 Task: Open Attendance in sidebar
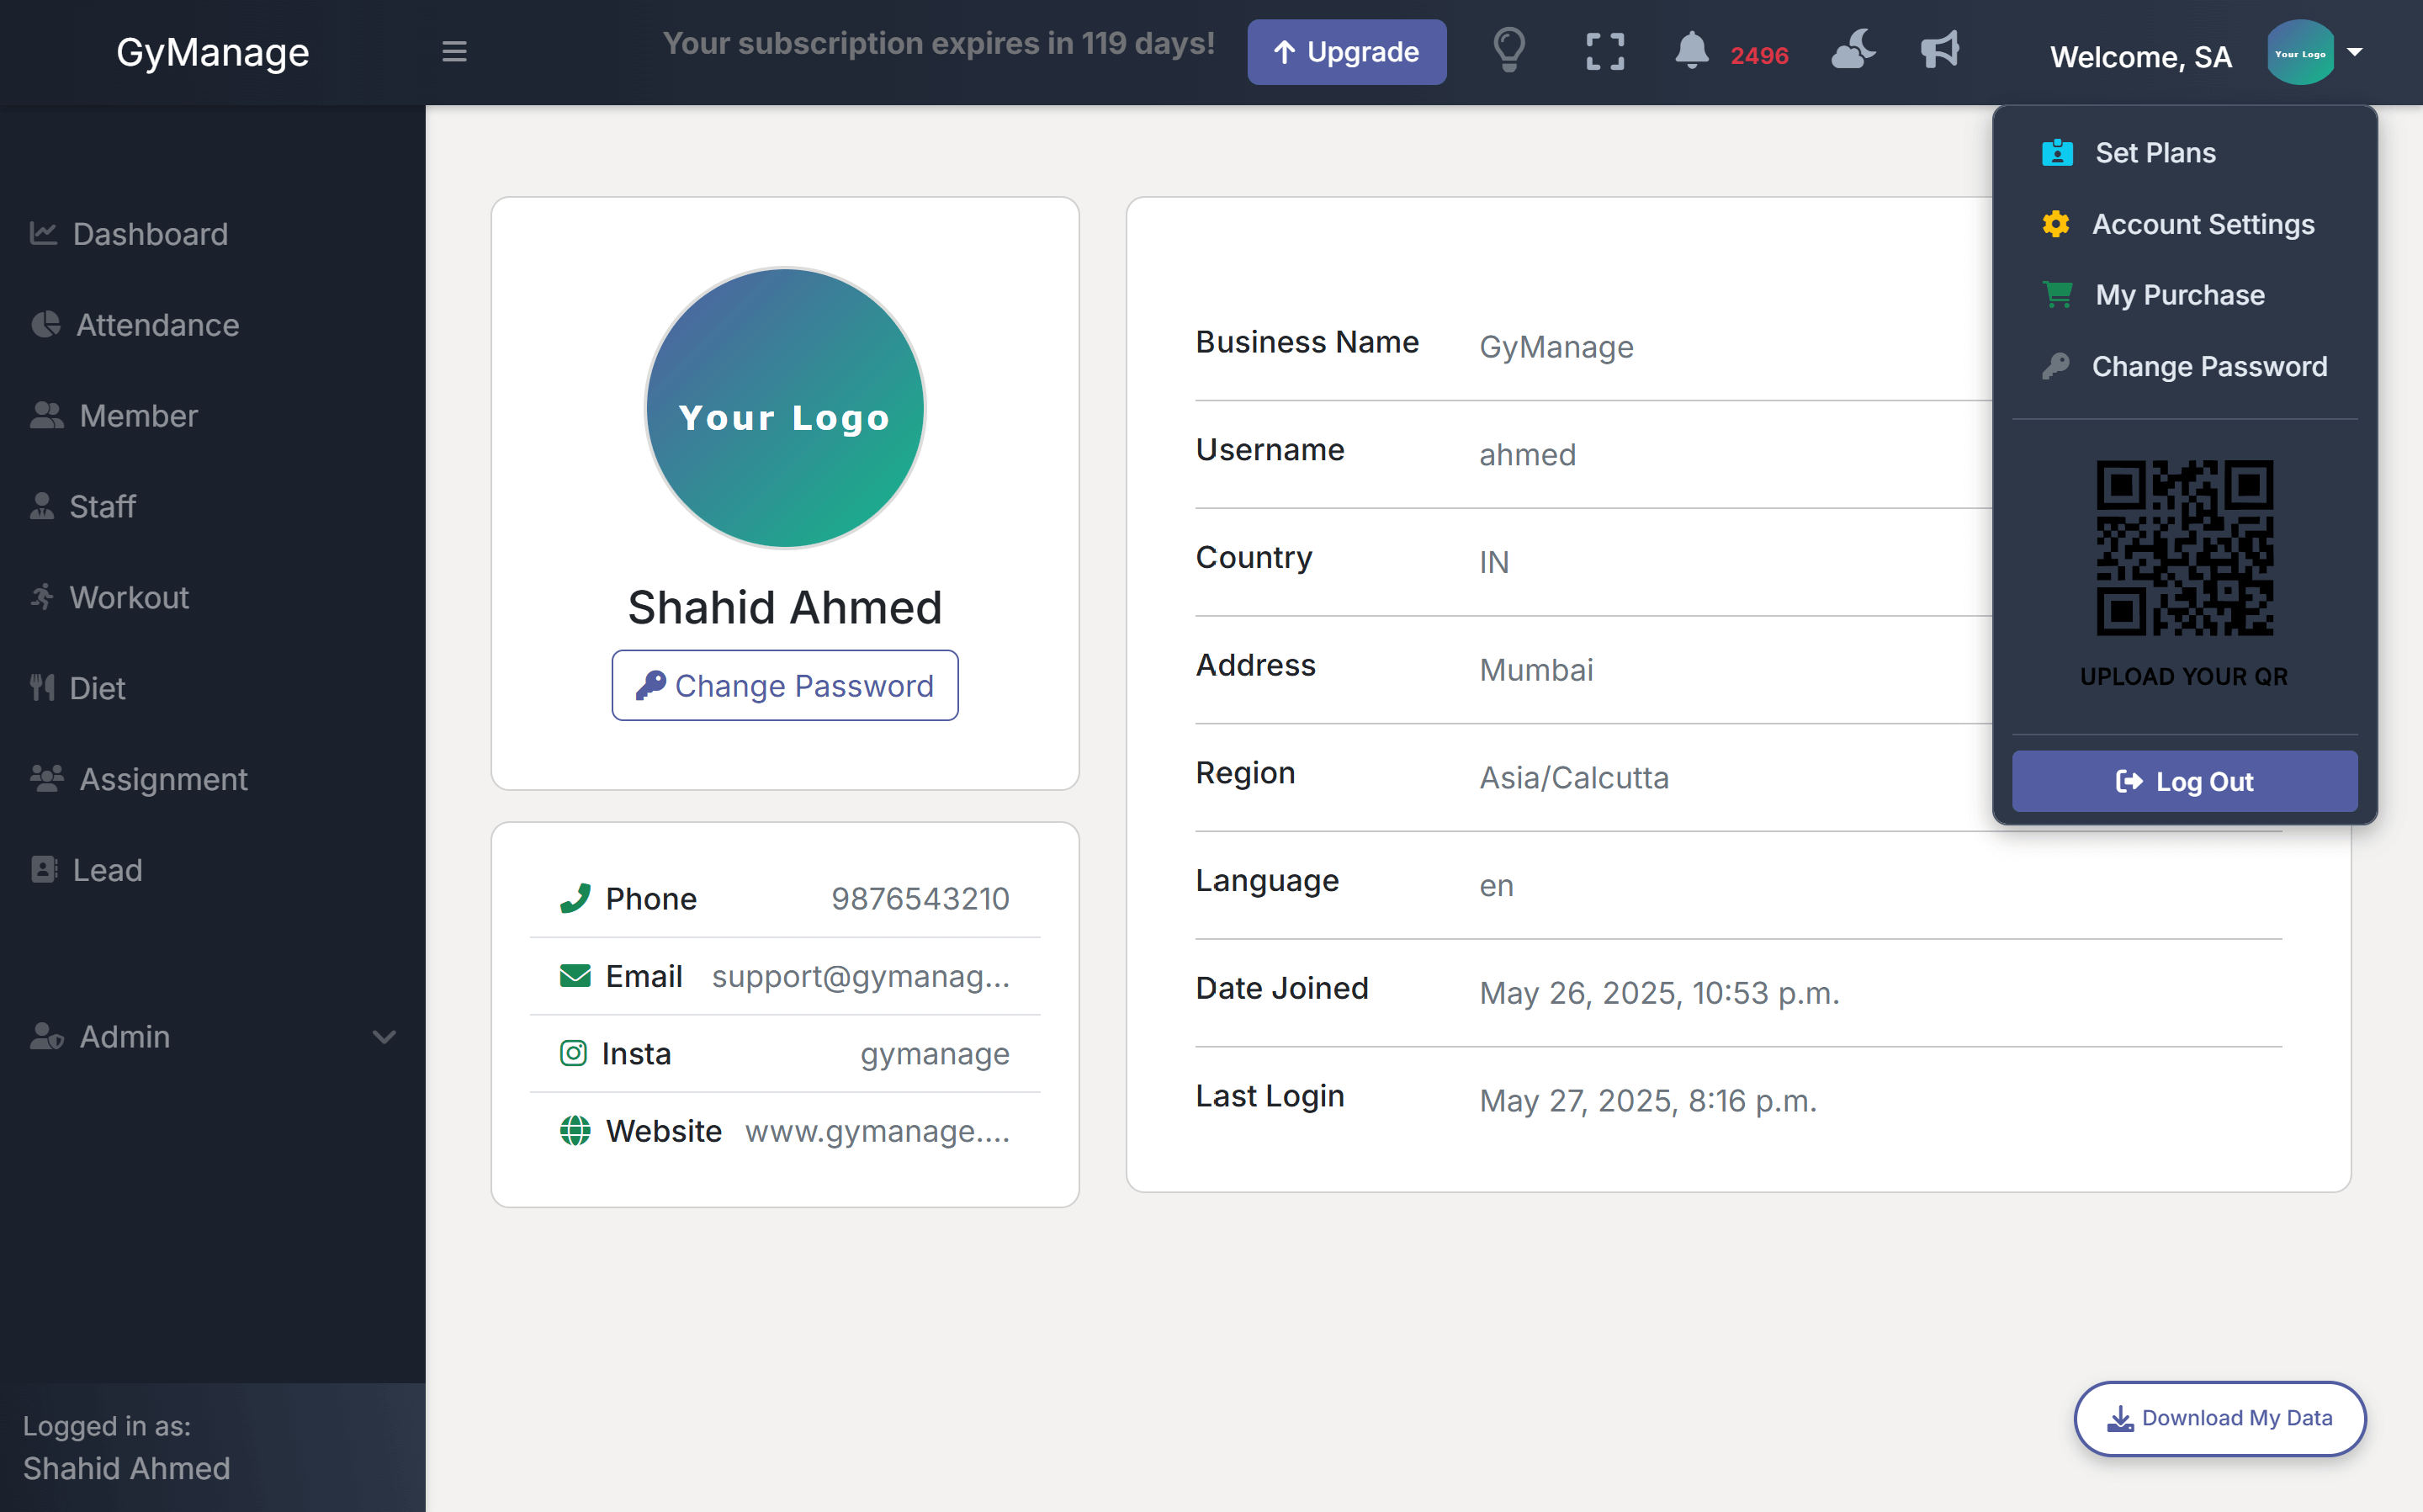tap(135, 325)
